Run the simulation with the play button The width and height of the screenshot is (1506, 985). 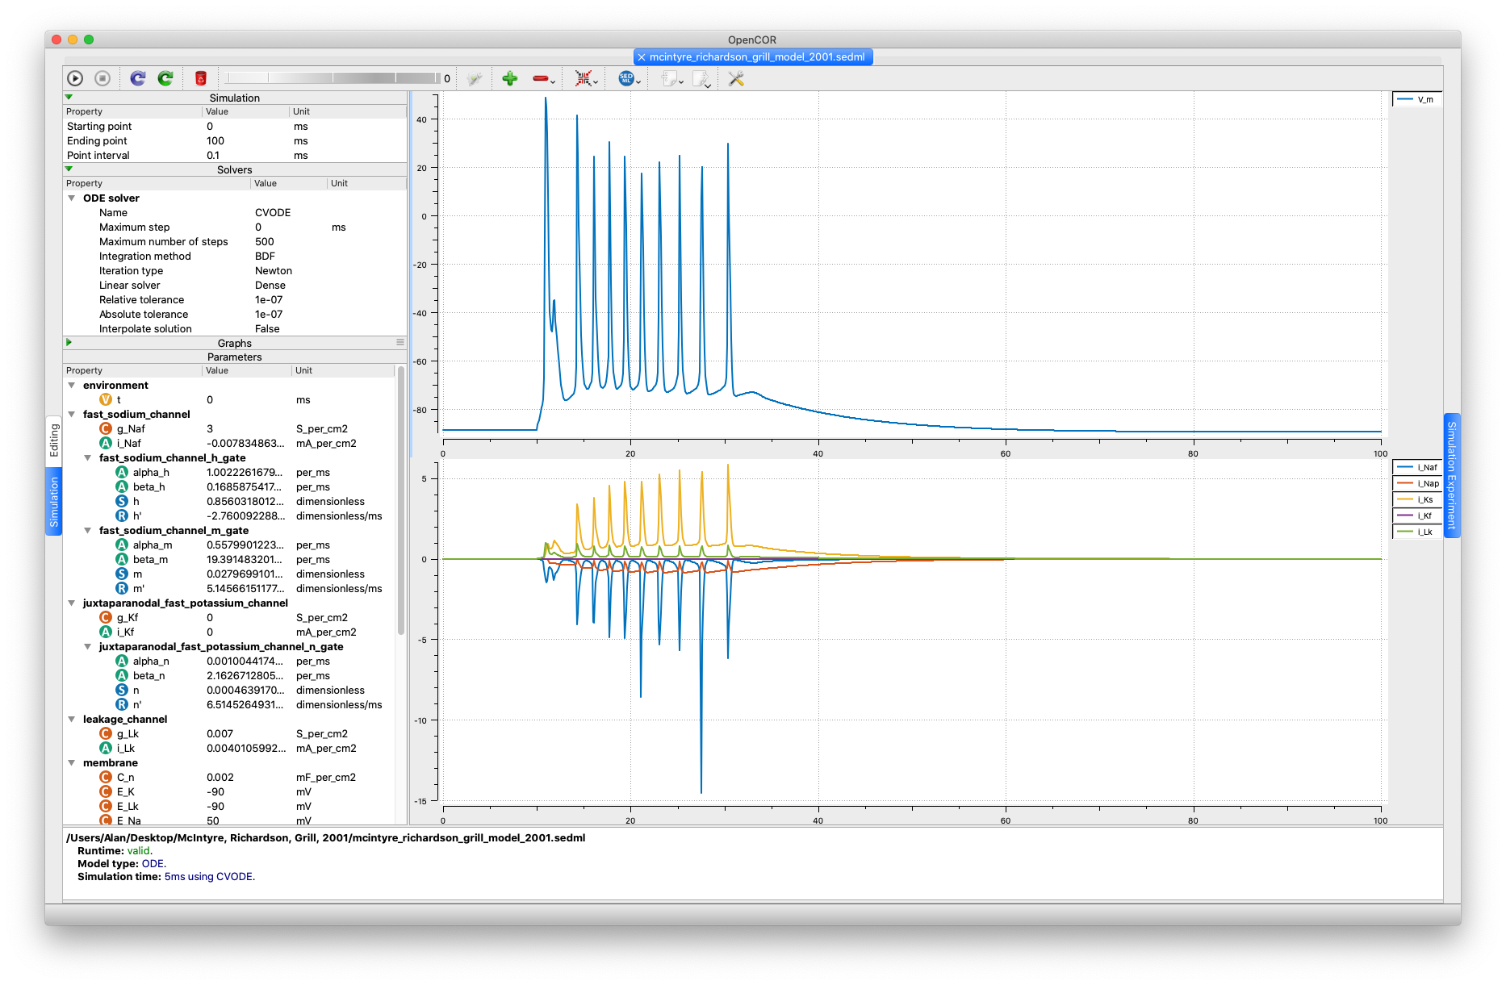[75, 78]
